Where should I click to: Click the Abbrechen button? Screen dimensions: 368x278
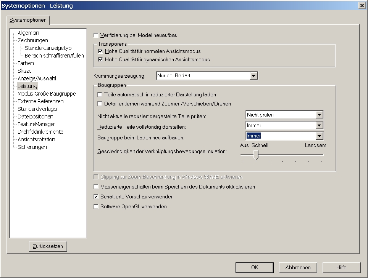coord(298,267)
